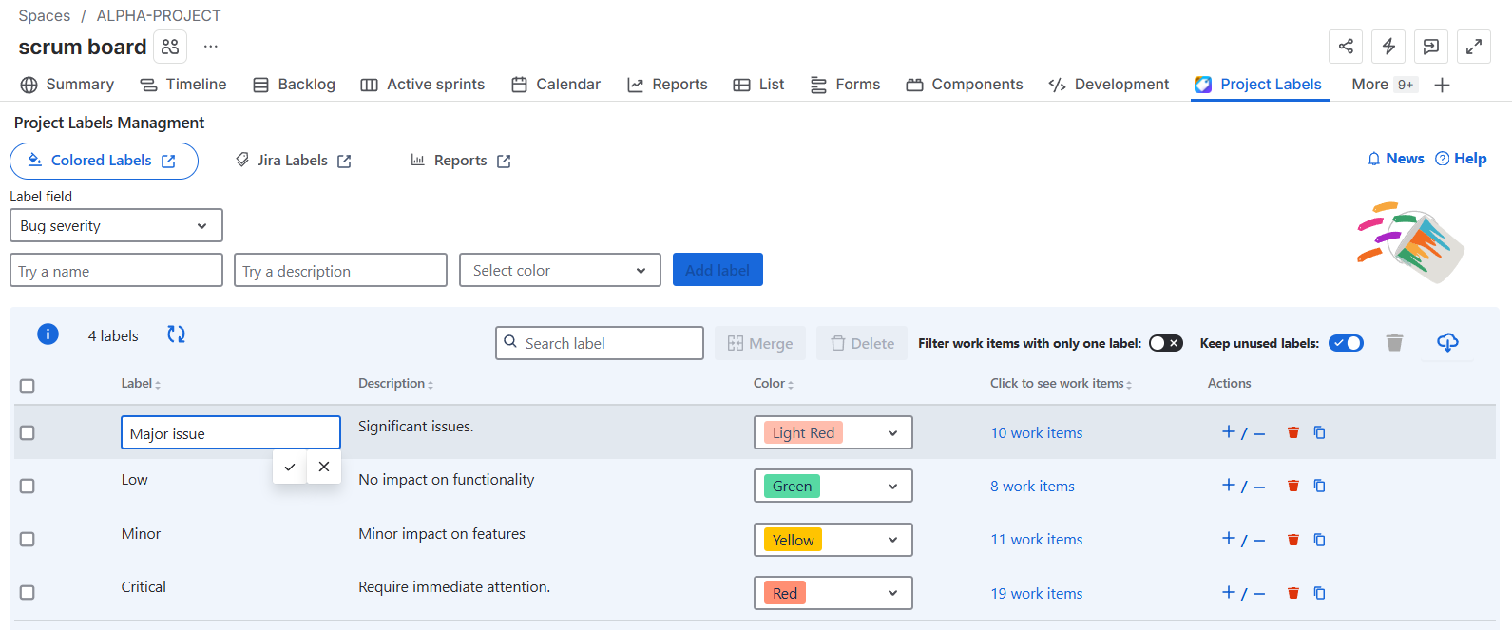Delete the Critical label via trash icon
Image resolution: width=1512 pixels, height=630 pixels.
(x=1292, y=593)
